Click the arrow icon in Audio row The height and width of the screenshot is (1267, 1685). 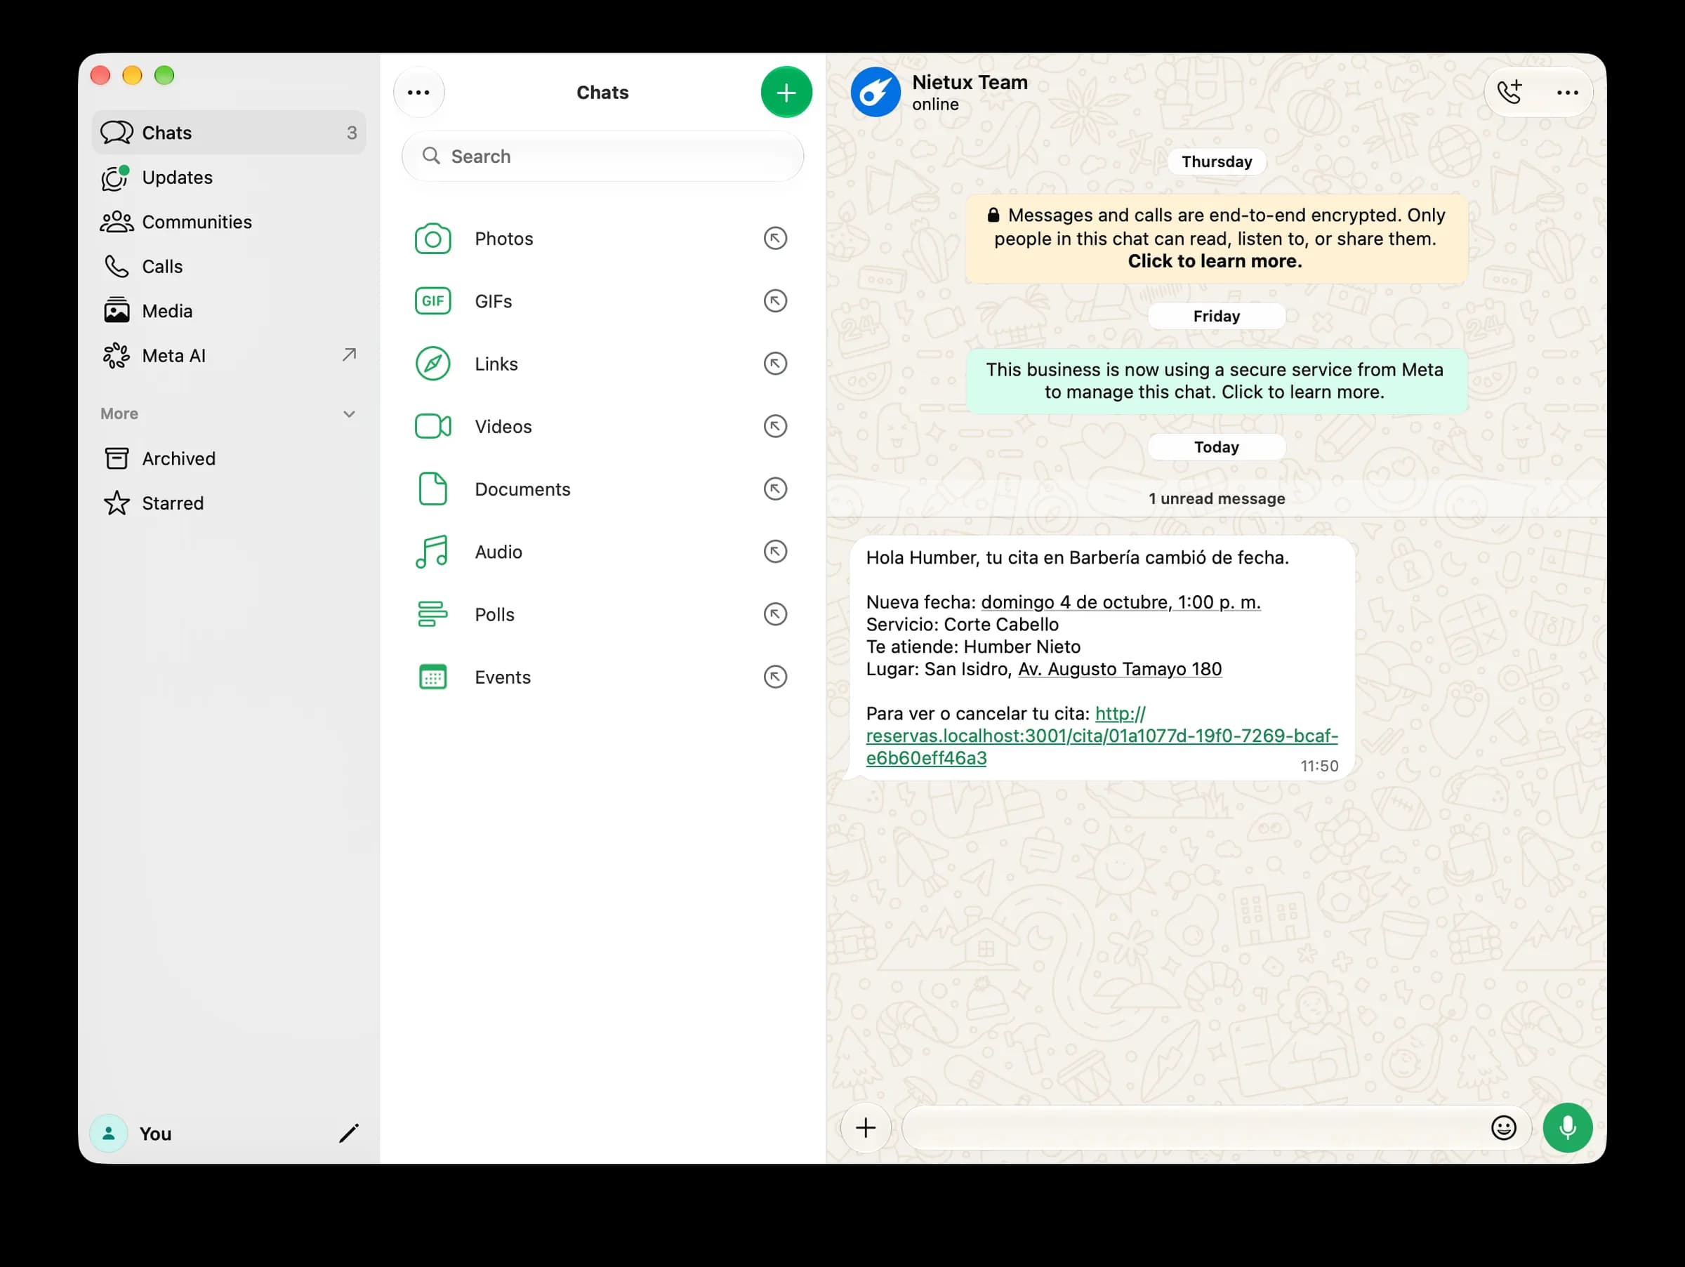(x=776, y=552)
